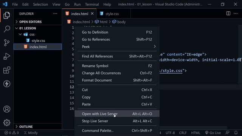The height and width of the screenshot is (136, 242).
Task: Change HTML language mode
Action: (x=195, y=133)
